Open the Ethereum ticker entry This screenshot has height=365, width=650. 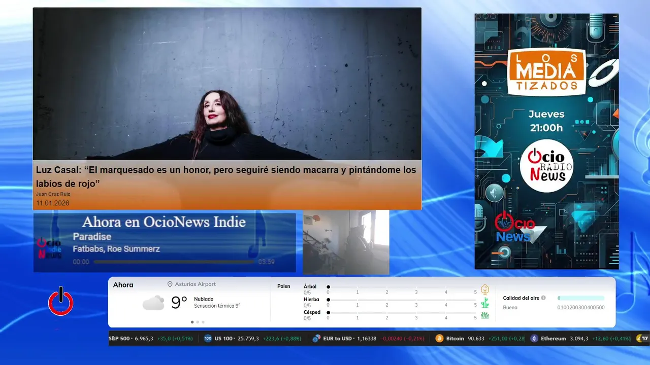(x=580, y=339)
